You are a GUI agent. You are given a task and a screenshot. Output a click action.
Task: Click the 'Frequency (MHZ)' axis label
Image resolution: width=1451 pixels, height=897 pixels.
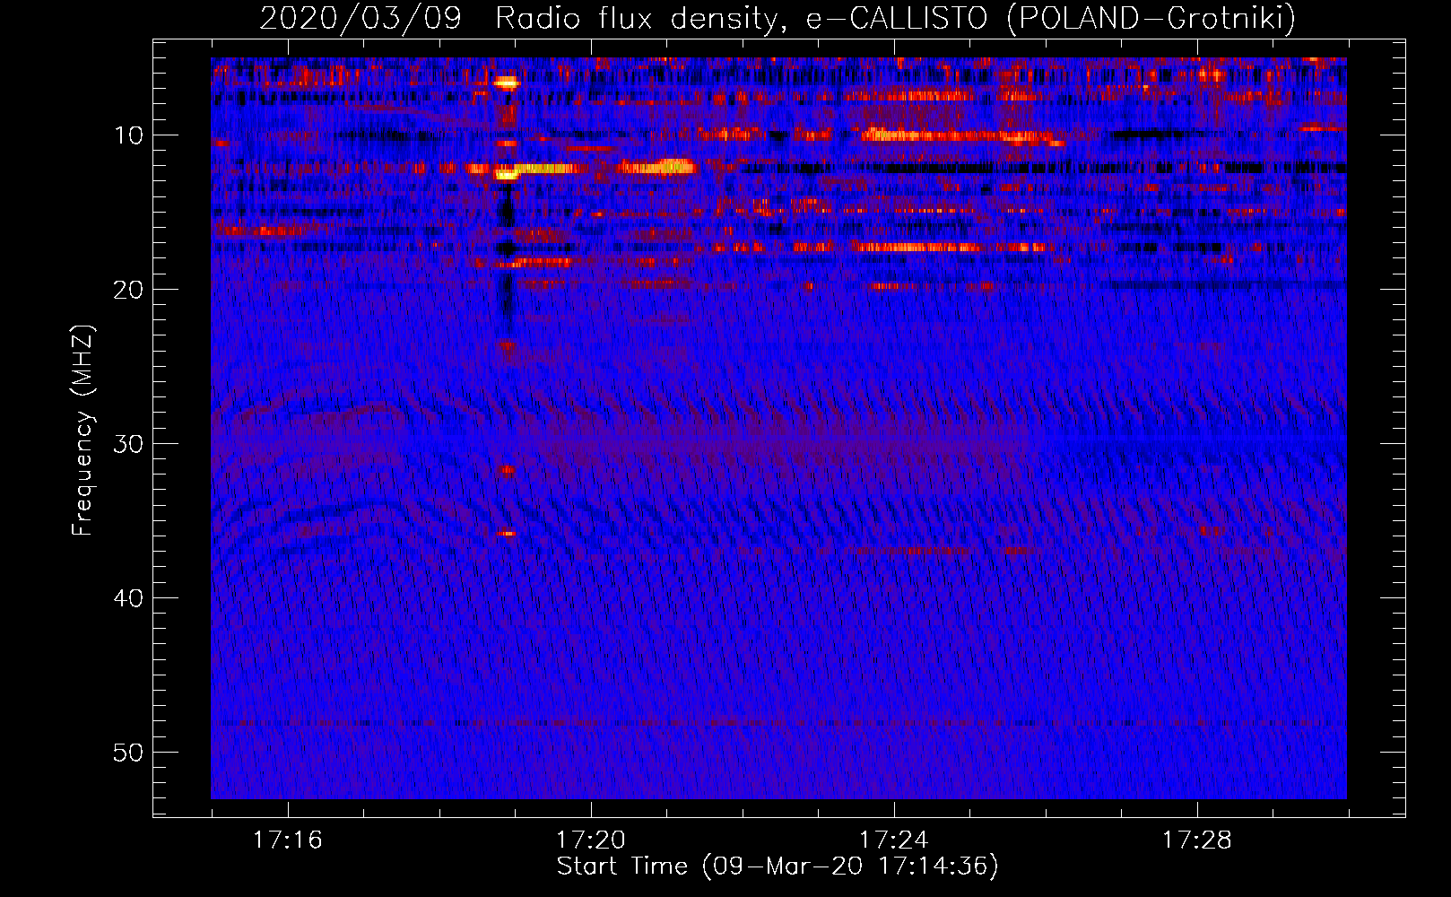83,431
